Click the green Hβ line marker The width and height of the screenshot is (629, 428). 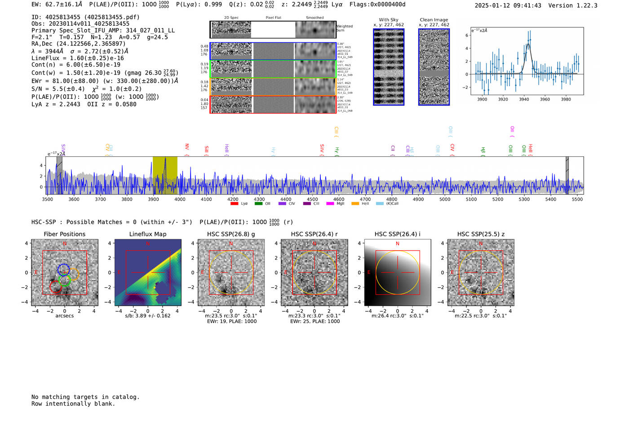coord(483,151)
